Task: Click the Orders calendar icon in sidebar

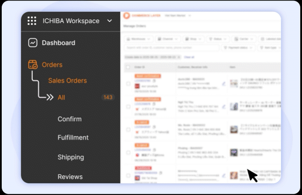Action: (33, 65)
